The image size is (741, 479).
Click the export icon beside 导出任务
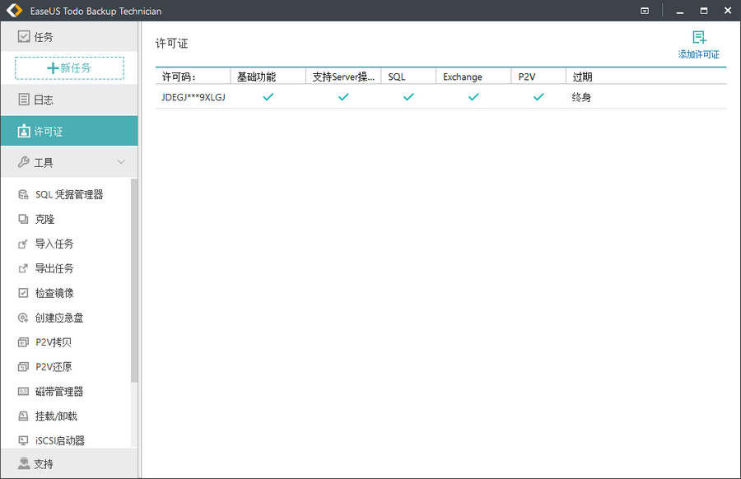click(23, 268)
